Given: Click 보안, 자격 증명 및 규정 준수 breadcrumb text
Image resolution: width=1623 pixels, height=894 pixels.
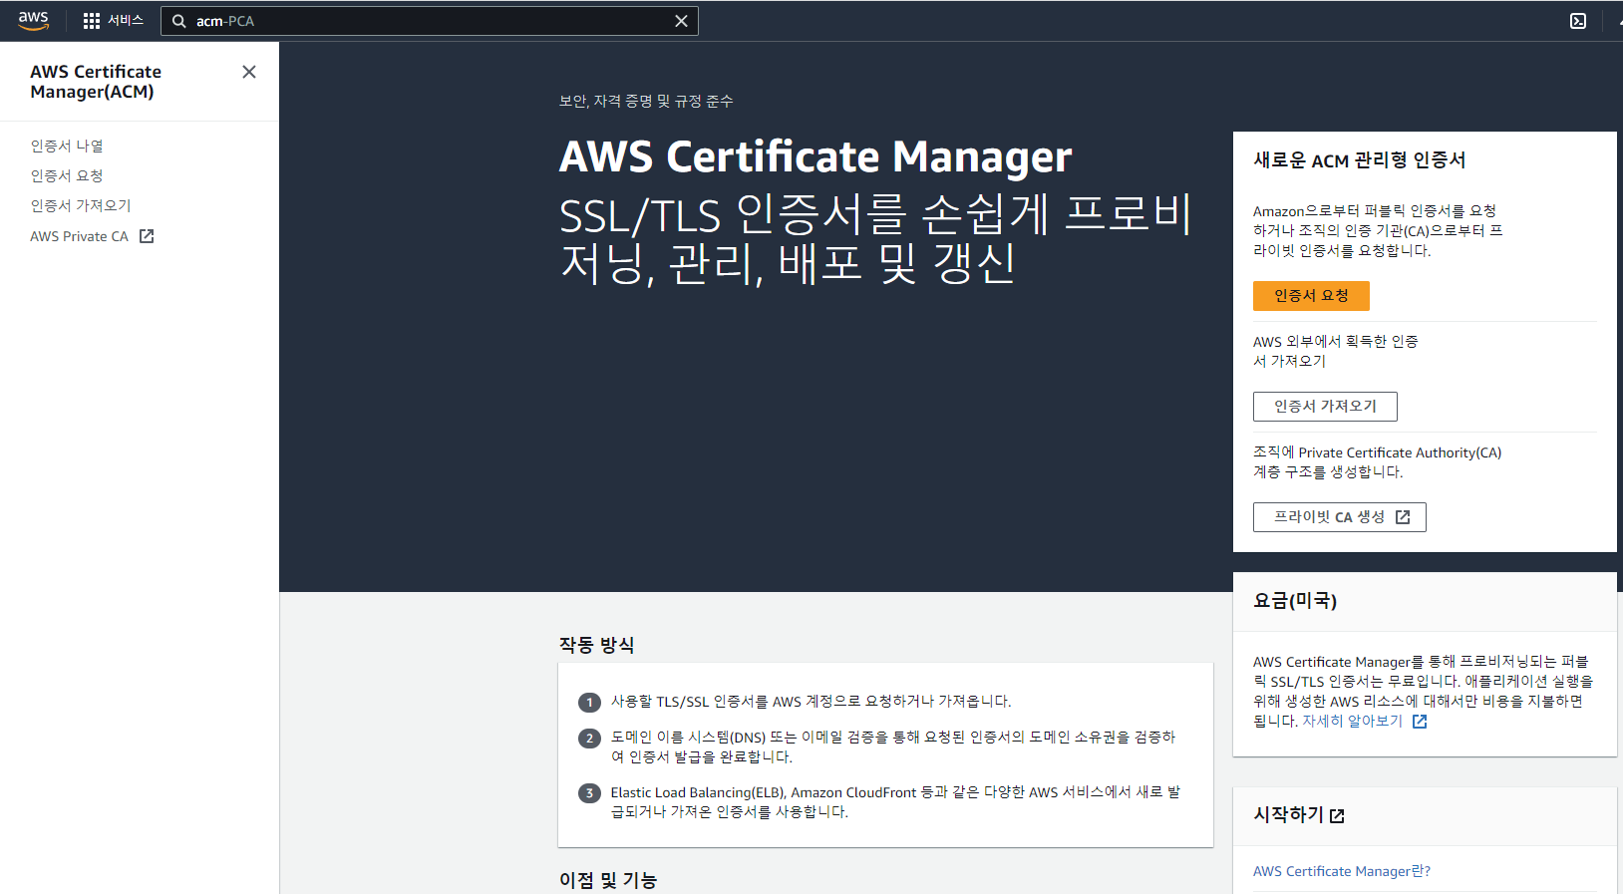Looking at the screenshot, I should 646,101.
